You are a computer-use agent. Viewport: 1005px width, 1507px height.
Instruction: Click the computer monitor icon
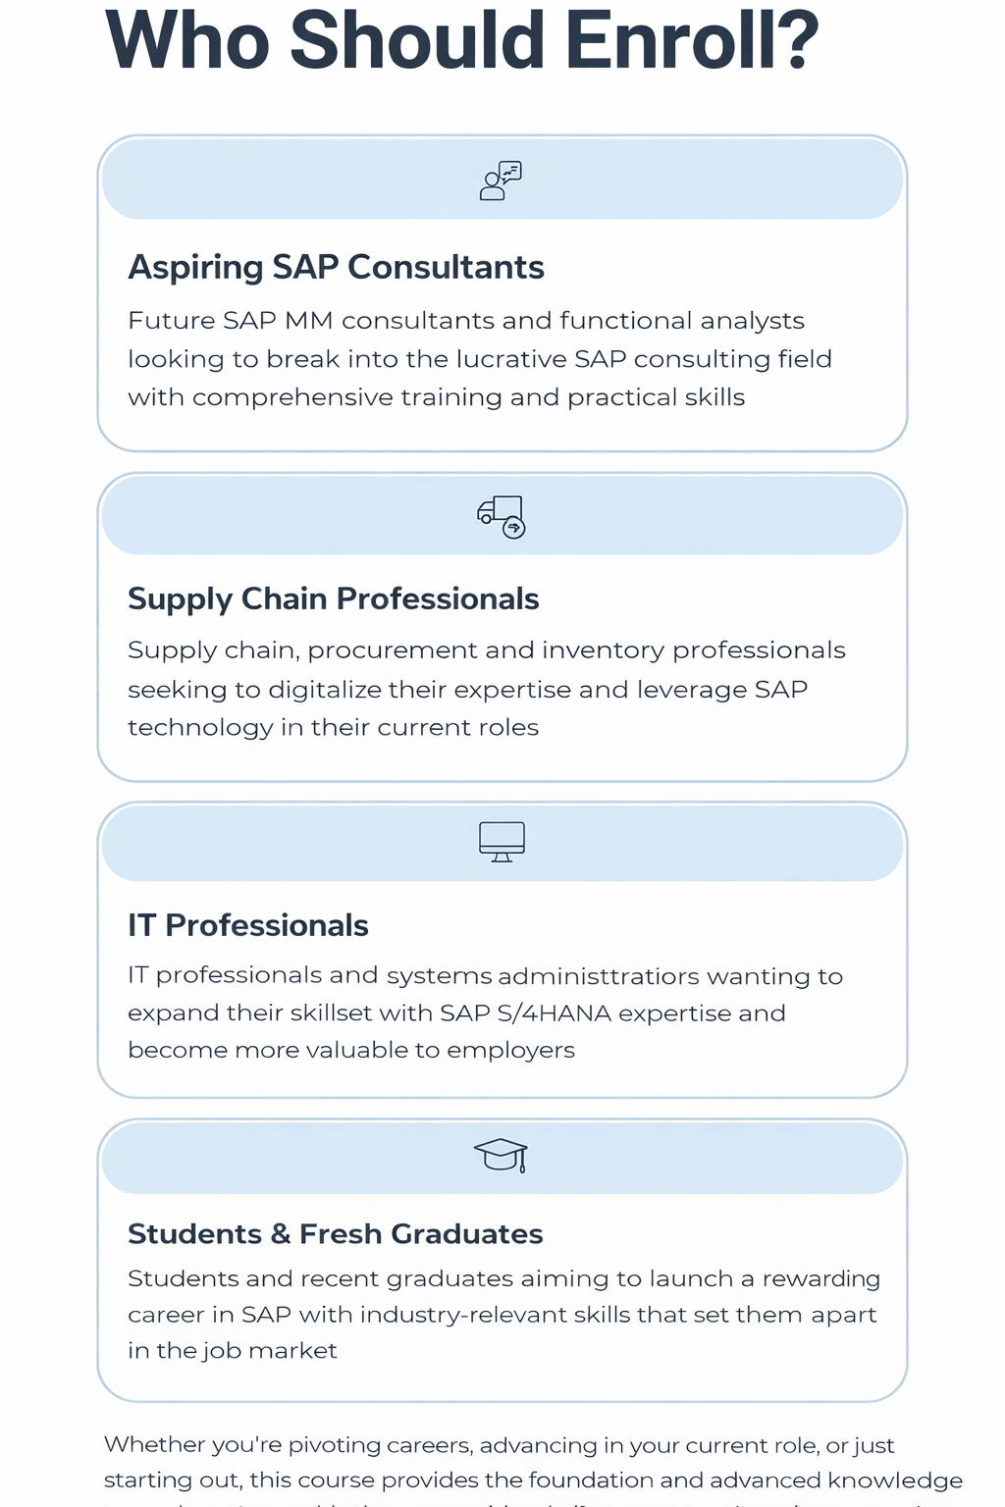click(x=502, y=842)
